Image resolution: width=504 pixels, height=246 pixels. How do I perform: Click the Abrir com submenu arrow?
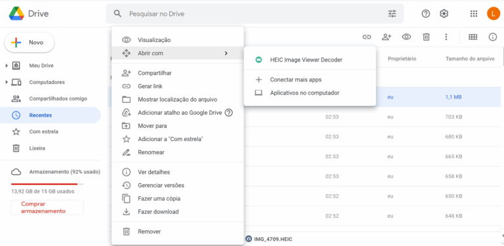[x=226, y=53]
